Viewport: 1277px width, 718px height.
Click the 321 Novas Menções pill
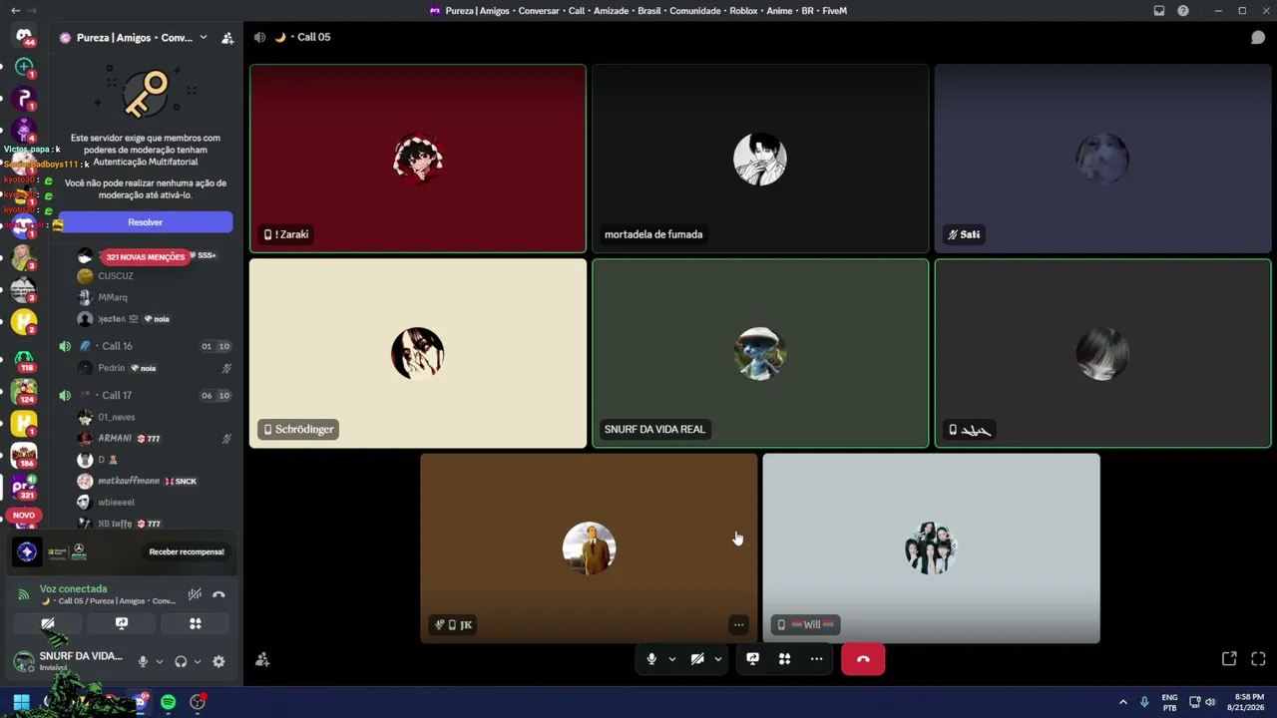pyautogui.click(x=146, y=257)
